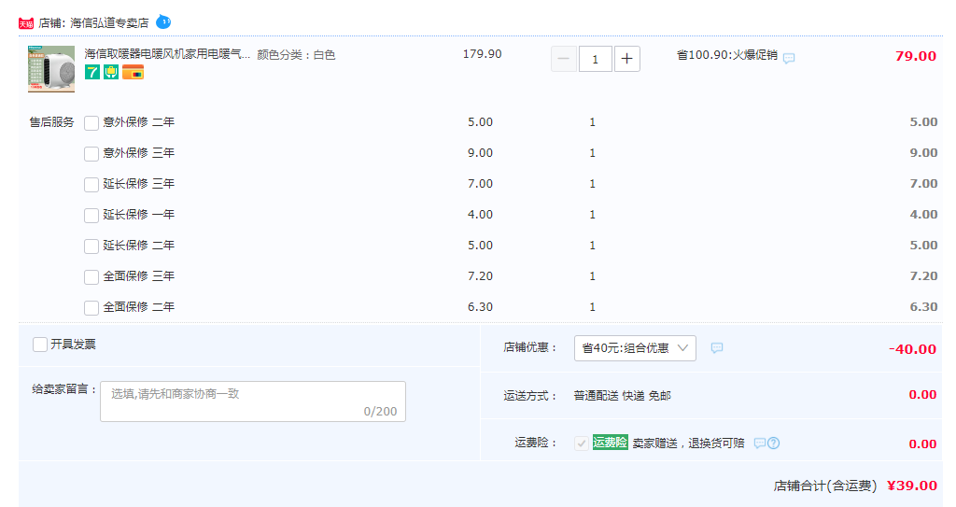Click the question mark help icon for 运费险
The image size is (956, 507).
pos(774,443)
